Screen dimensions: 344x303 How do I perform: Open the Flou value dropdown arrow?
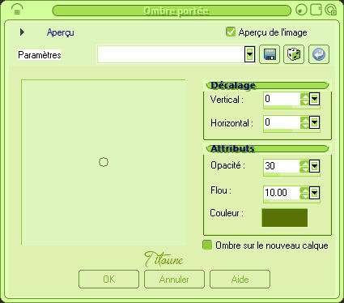314,193
